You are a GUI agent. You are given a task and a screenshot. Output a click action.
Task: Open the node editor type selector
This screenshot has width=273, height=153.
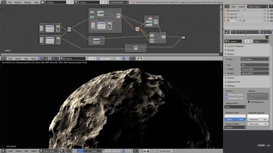(4, 59)
